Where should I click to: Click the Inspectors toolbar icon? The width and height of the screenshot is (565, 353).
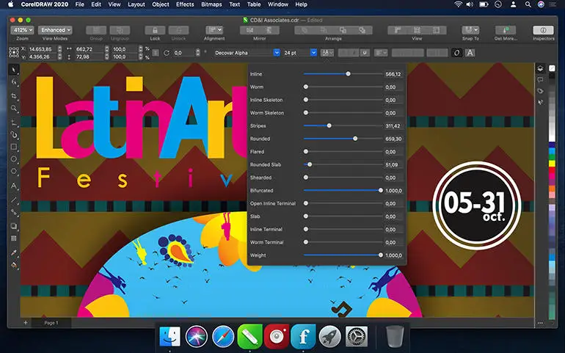[x=543, y=30]
